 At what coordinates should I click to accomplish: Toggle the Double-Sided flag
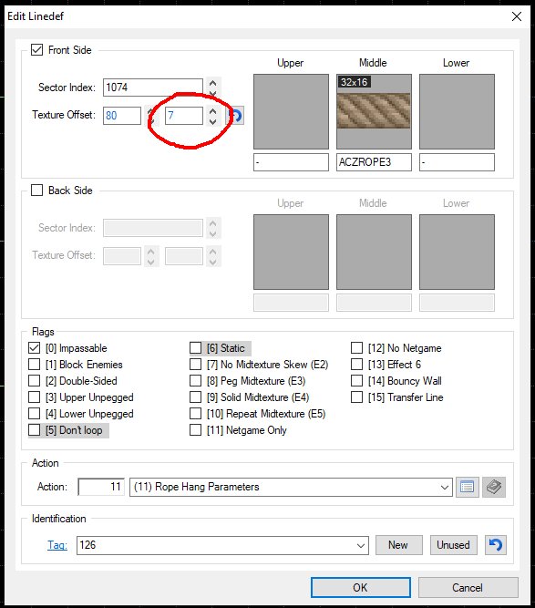pos(34,381)
